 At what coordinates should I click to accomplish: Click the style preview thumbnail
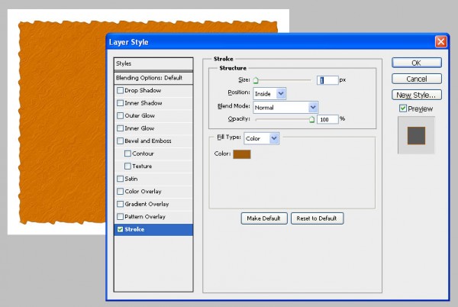click(416, 135)
